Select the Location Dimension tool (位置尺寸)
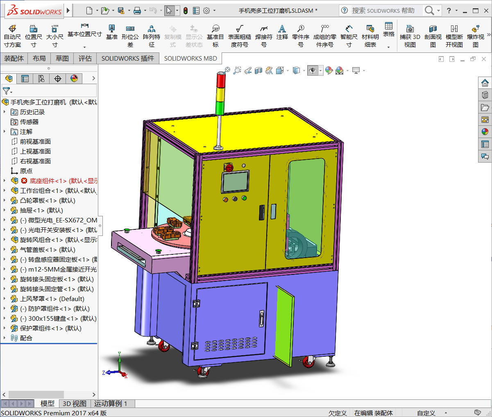The width and height of the screenshot is (492, 417). [34, 36]
